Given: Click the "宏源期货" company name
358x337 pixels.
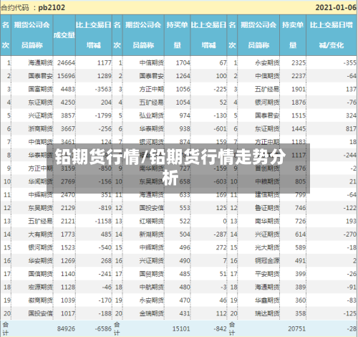Looking at the screenshot, I should click(40, 287).
